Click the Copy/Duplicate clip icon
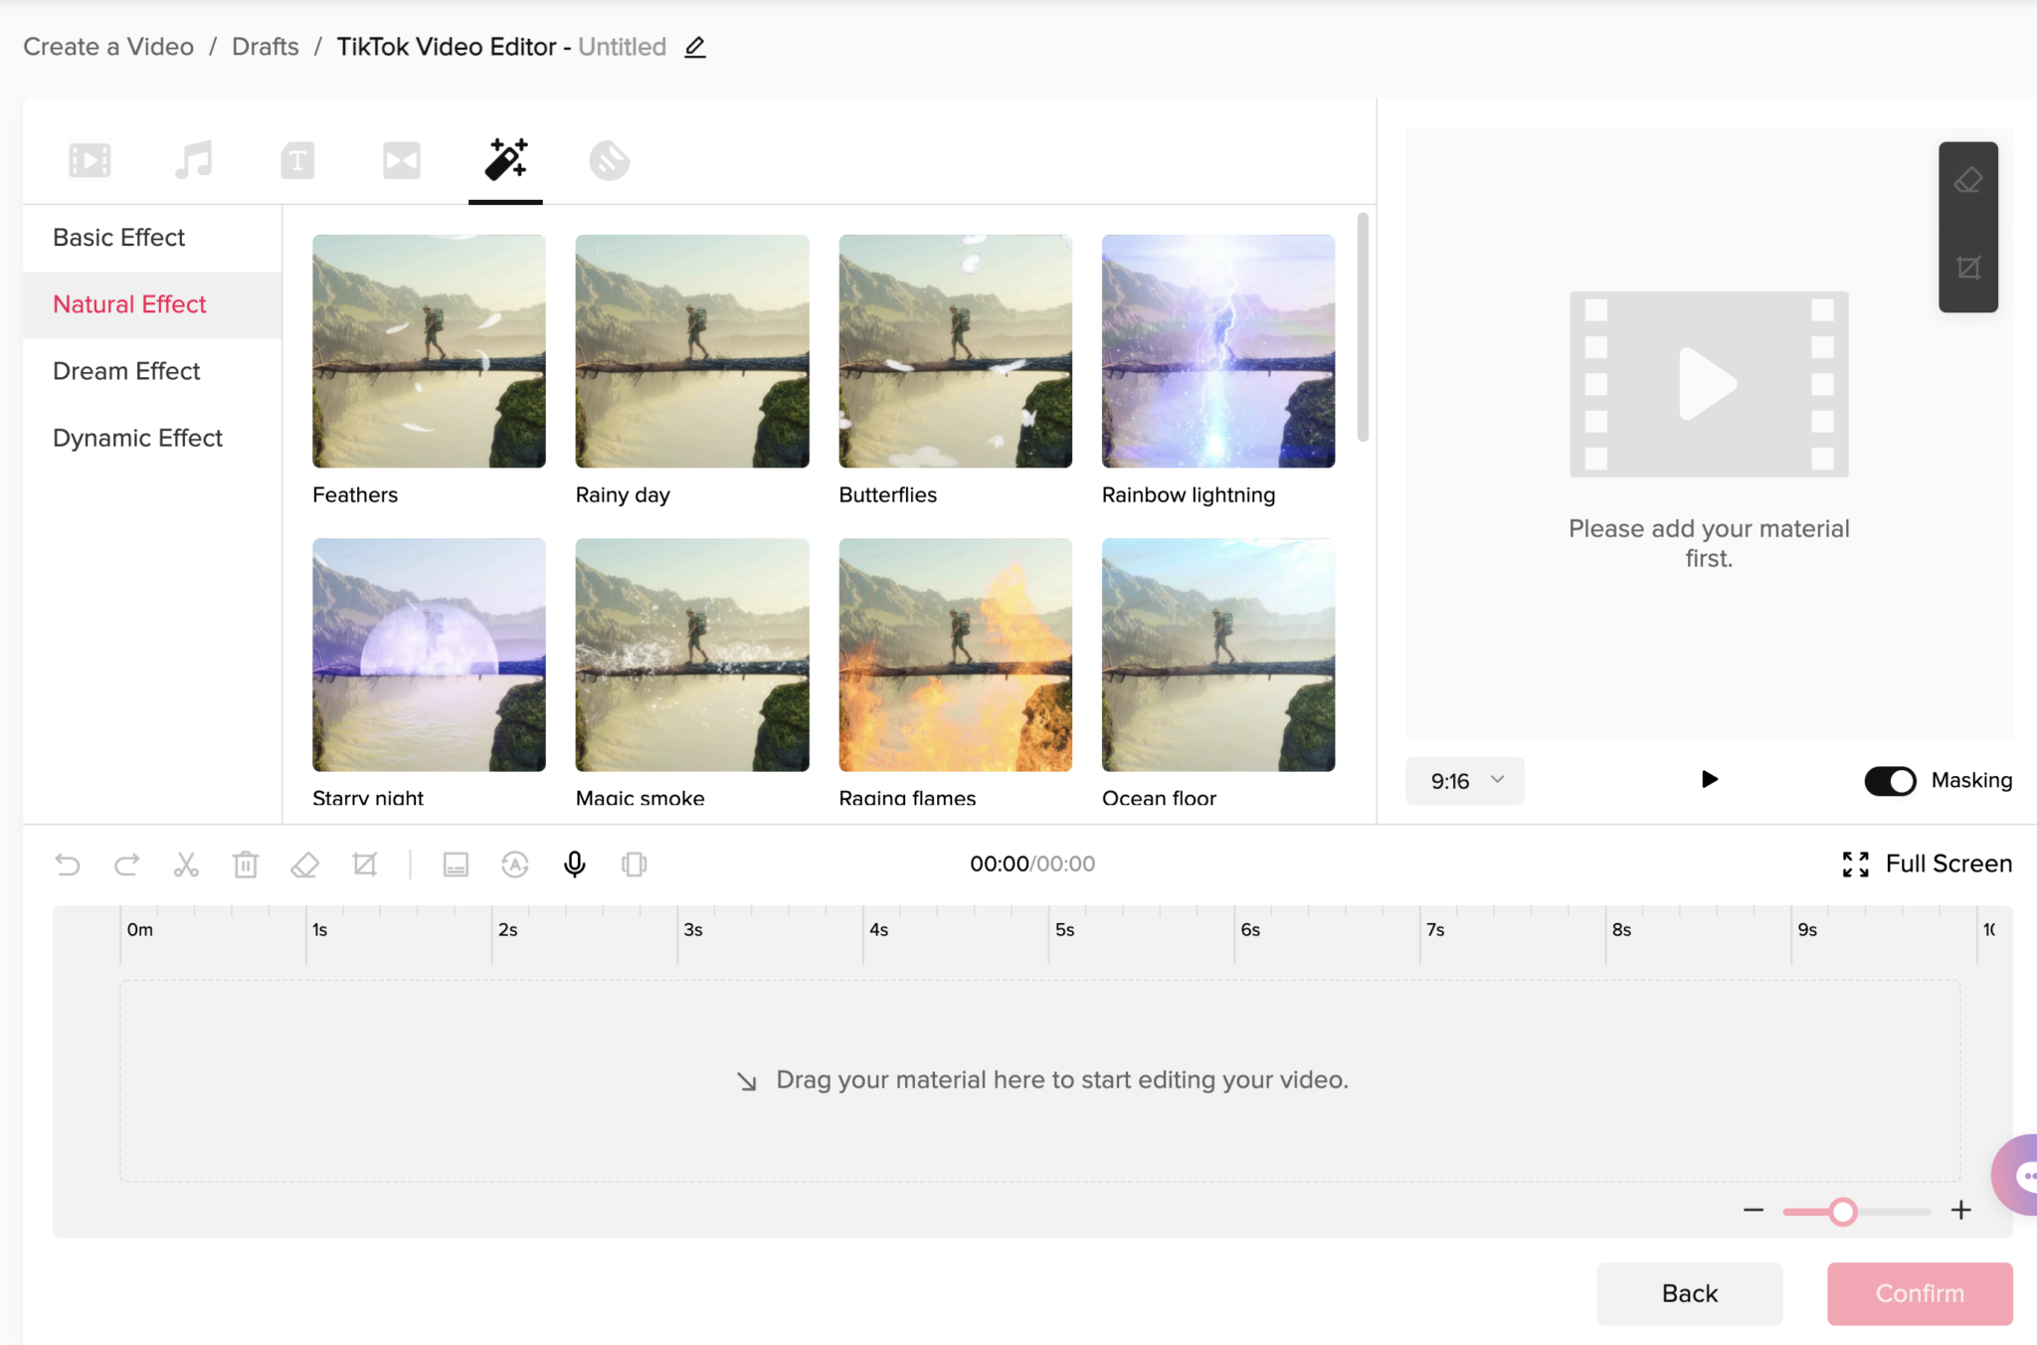 632,864
